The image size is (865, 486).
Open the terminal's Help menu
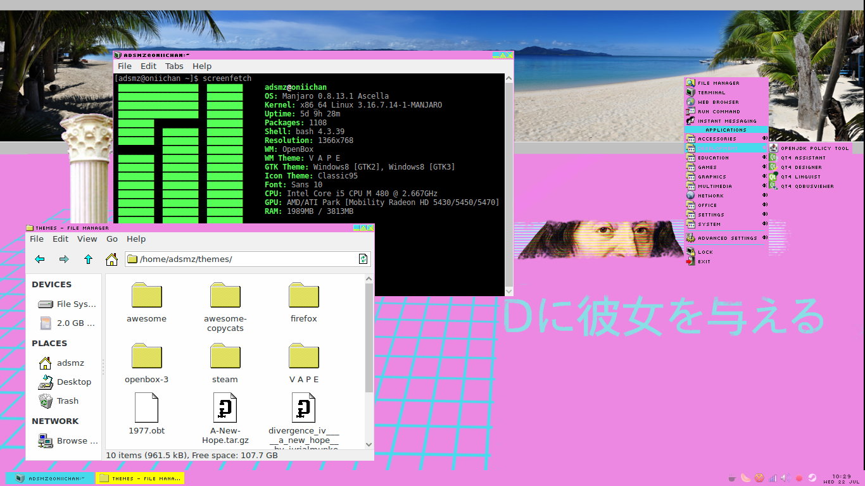[x=202, y=66]
